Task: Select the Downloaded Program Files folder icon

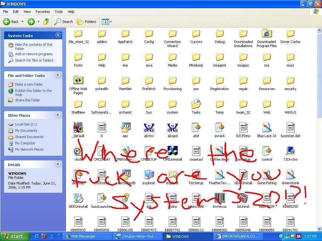Action: (x=267, y=34)
